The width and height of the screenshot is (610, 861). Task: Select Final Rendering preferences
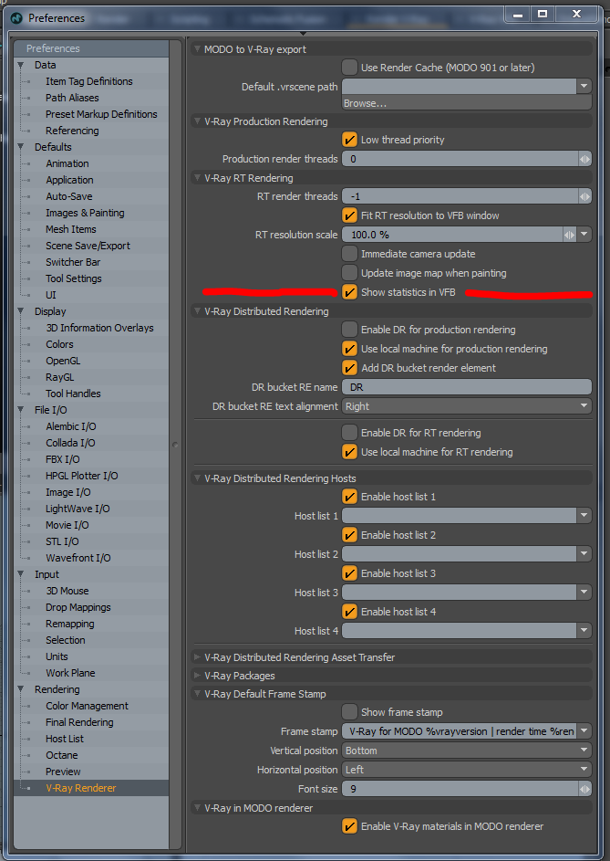pos(79,722)
